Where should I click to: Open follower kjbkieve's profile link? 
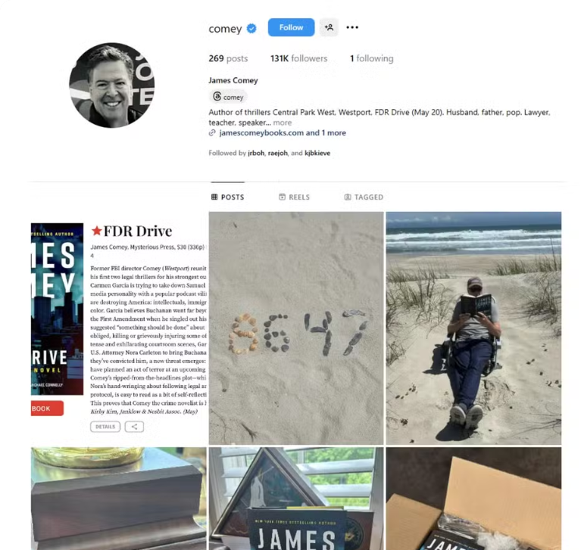(317, 153)
